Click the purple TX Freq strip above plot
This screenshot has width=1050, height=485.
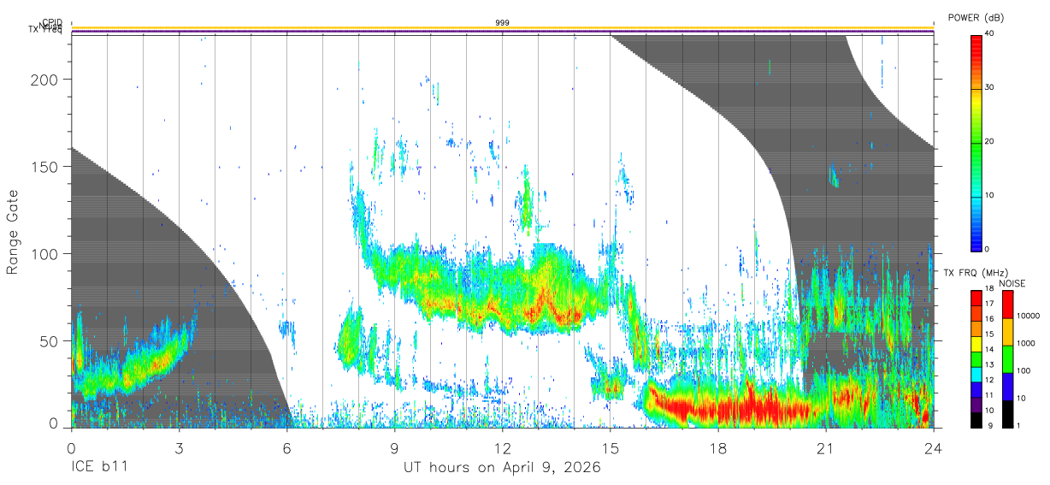pyautogui.click(x=503, y=33)
